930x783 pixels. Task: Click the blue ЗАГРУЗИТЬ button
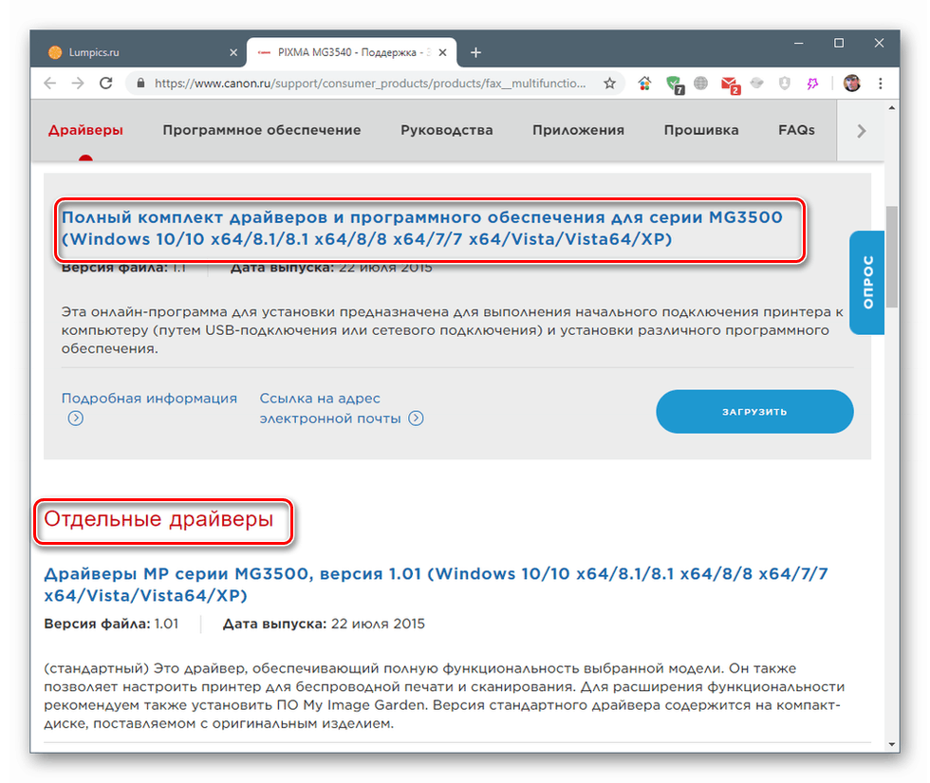click(754, 411)
